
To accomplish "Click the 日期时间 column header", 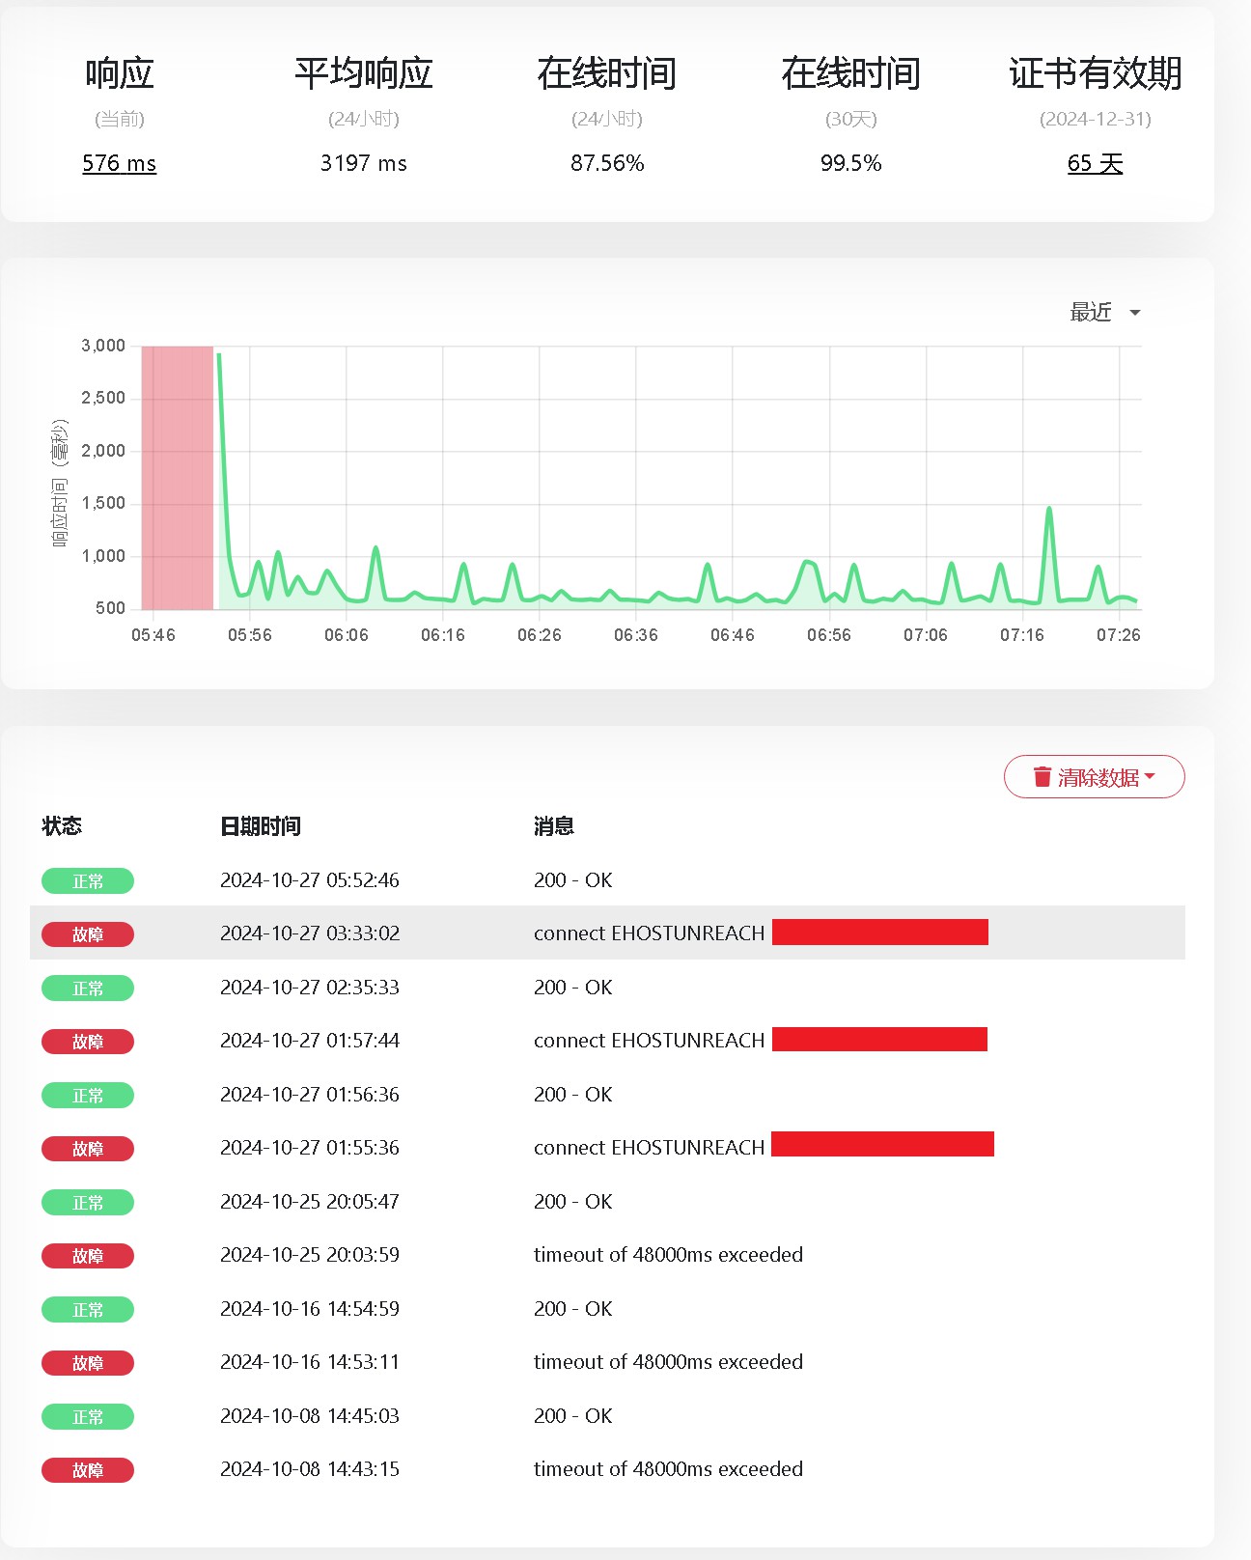I will pyautogui.click(x=261, y=826).
